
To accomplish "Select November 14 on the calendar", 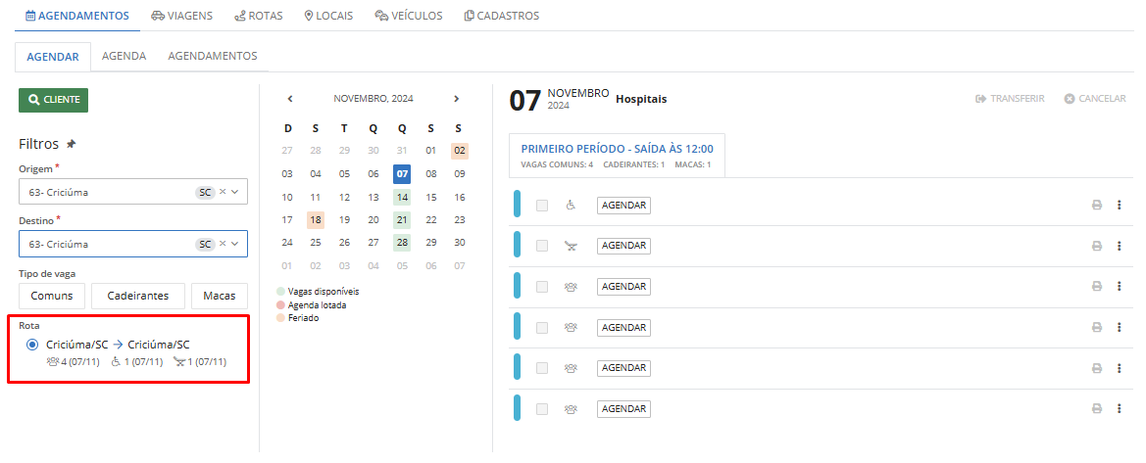I will [402, 197].
